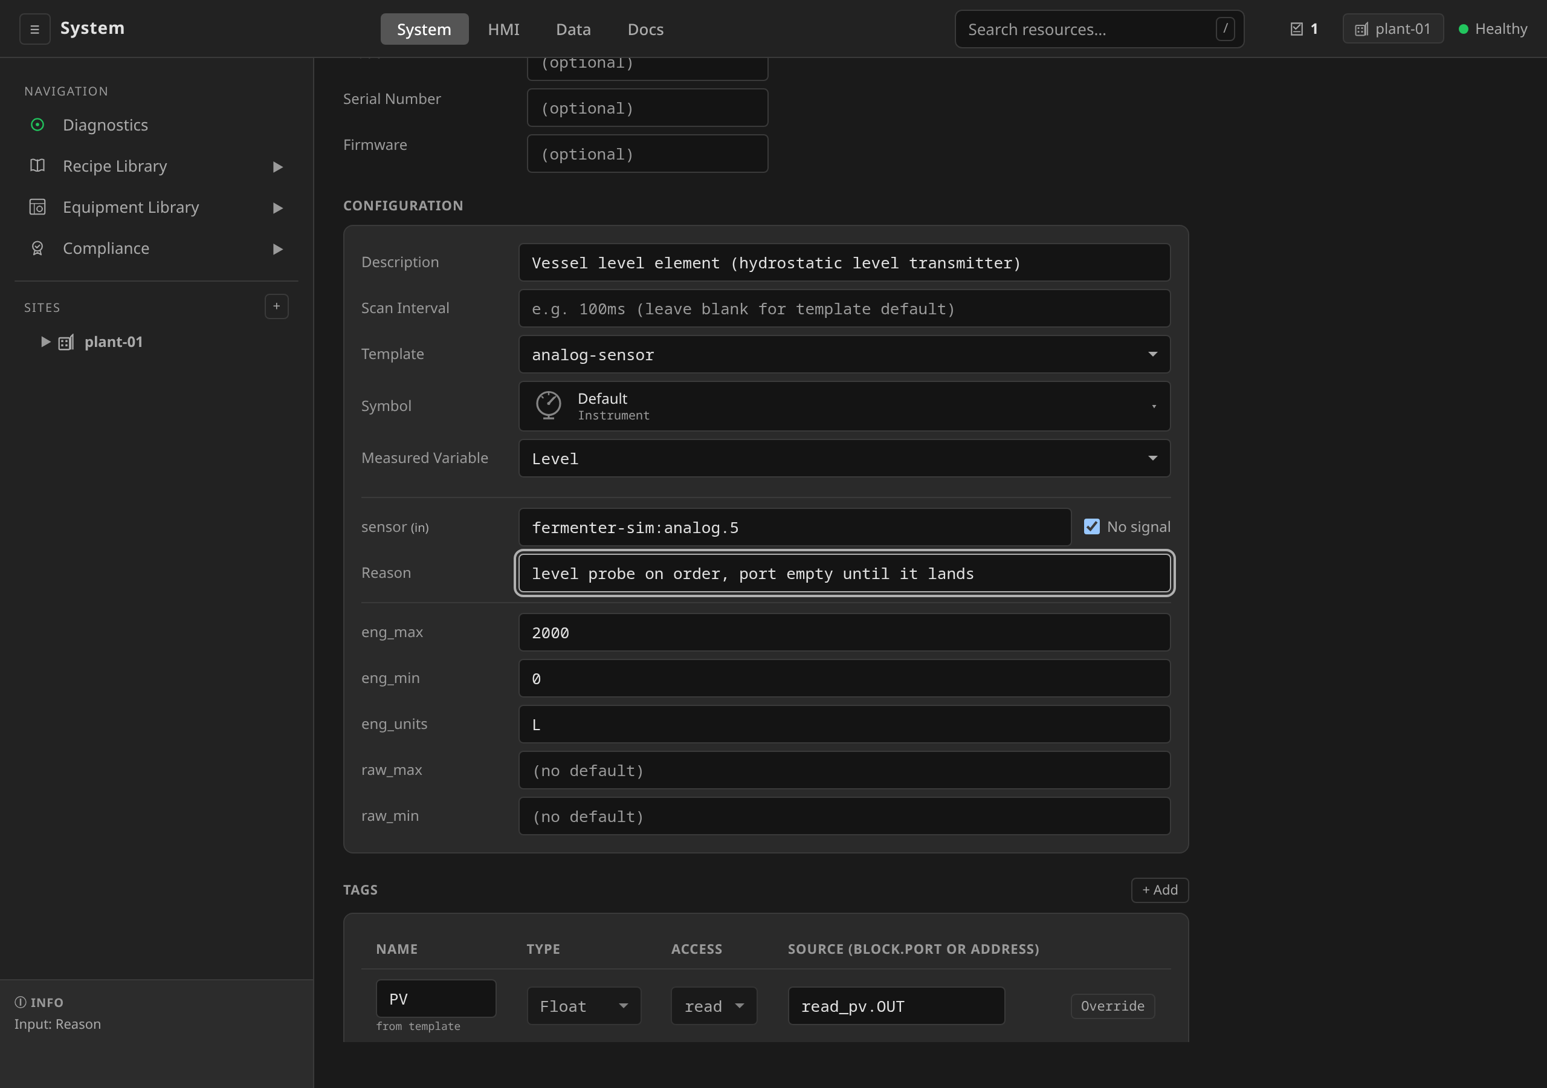Click the sensor (in) address field
Viewport: 1547px width, 1088px height.
click(x=795, y=527)
